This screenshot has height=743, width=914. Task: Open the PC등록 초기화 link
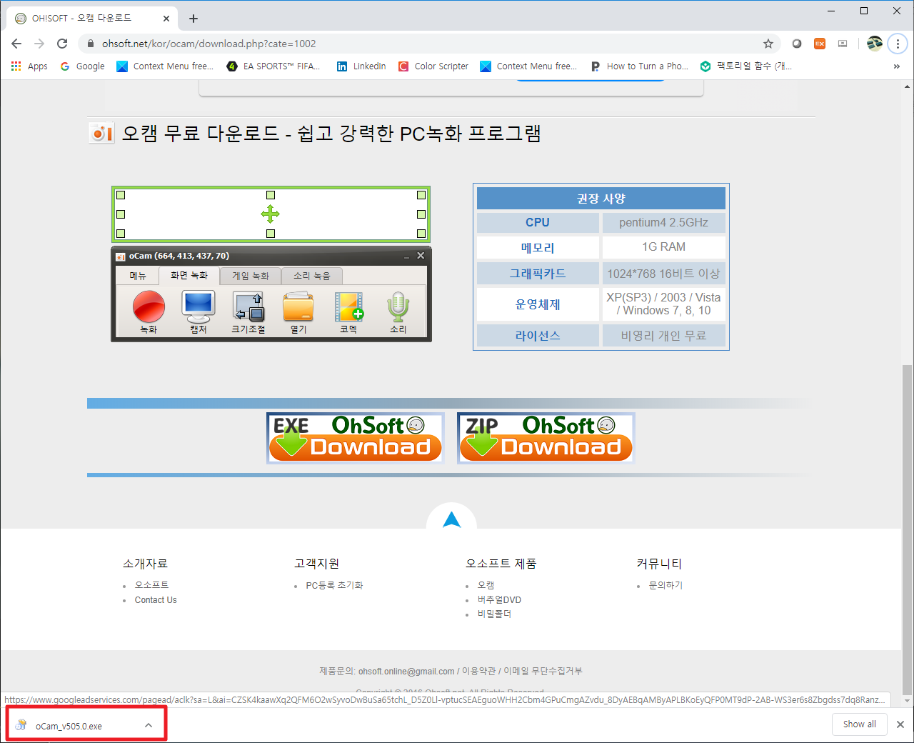[334, 585]
